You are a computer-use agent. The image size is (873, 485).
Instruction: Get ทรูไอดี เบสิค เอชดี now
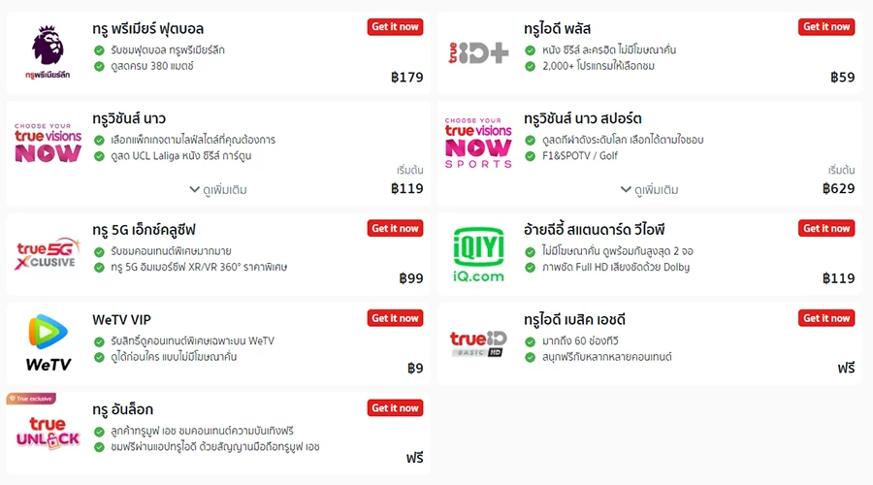pos(826,318)
